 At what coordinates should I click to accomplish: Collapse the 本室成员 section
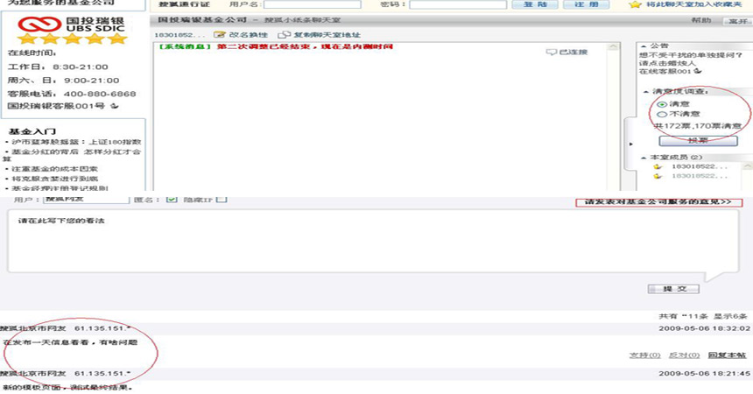click(x=644, y=156)
